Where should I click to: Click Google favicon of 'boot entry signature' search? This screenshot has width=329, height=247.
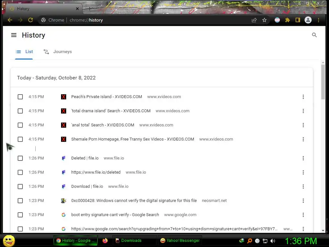click(x=64, y=215)
